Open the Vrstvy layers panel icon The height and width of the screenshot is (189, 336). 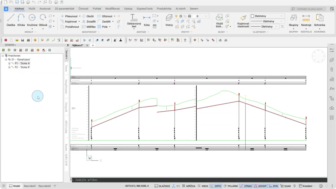169,20
